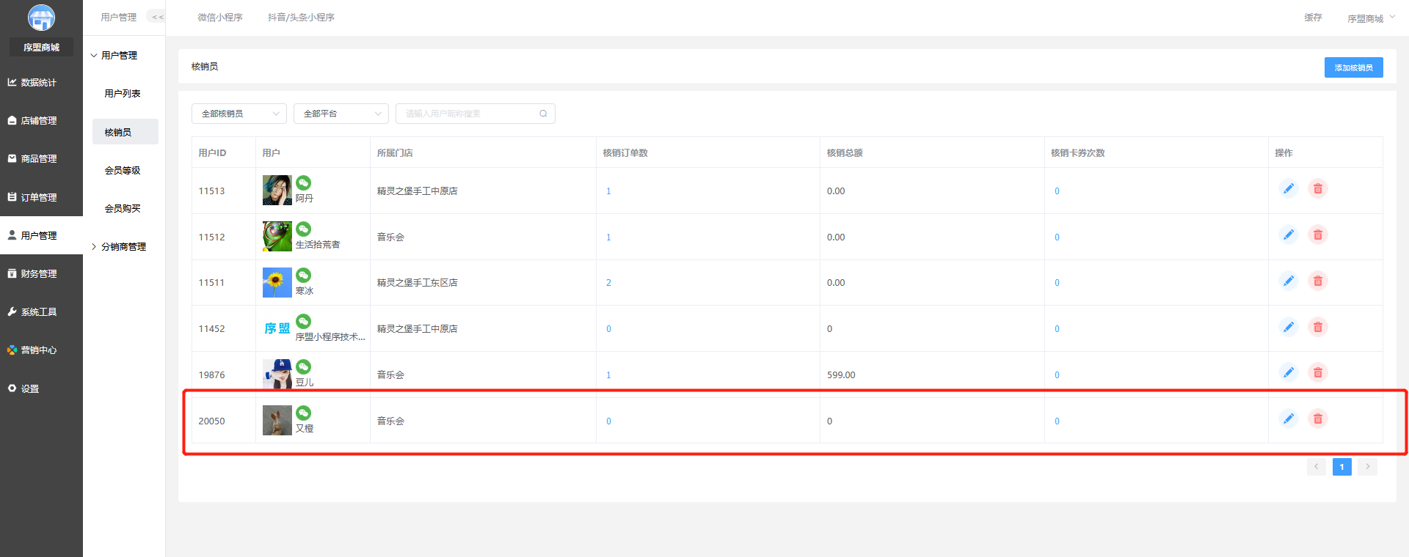Select 核销员 submenu item
This screenshot has height=557, width=1409.
pos(125,132)
